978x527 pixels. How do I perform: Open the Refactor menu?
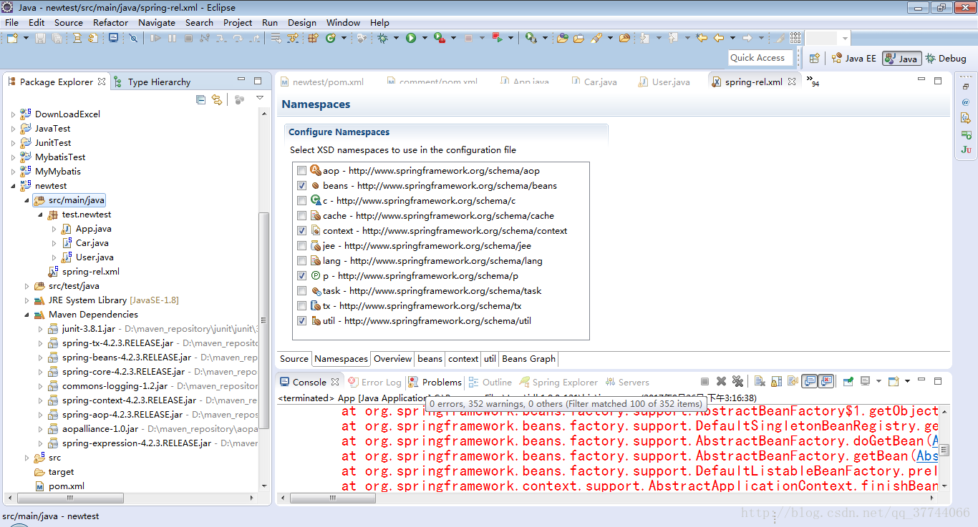(x=110, y=22)
